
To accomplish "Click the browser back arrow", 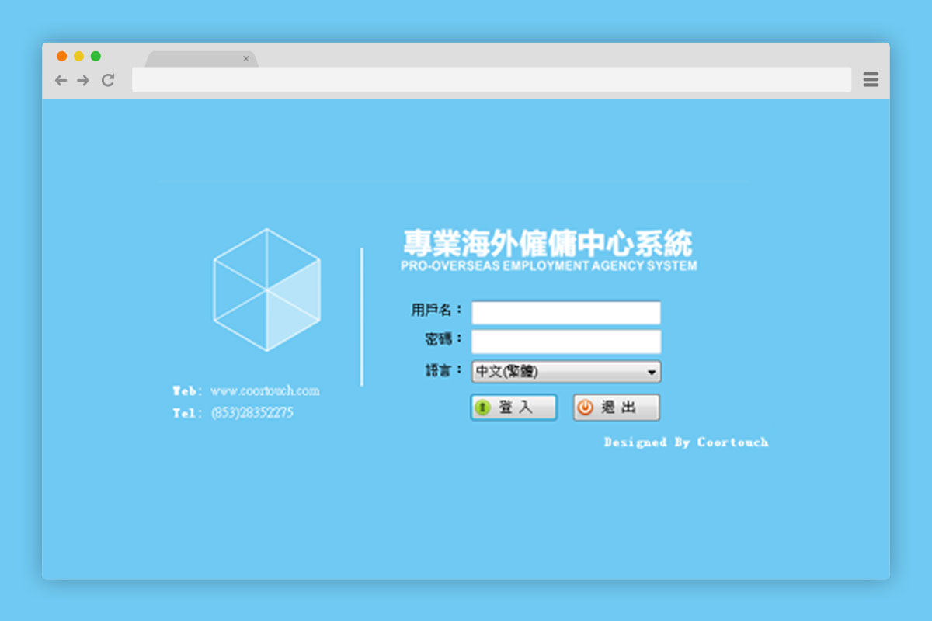I will pos(61,80).
